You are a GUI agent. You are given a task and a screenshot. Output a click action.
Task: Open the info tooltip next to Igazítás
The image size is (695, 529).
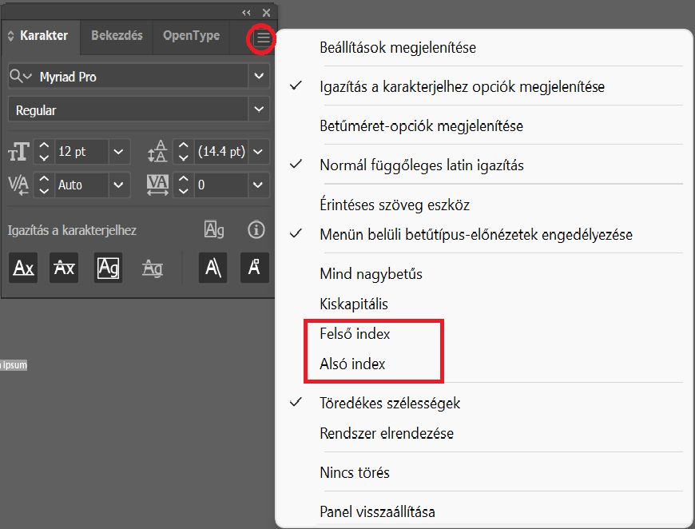(256, 230)
